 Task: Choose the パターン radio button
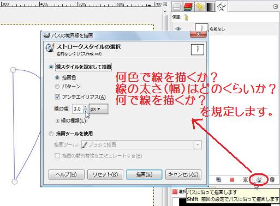[57, 87]
